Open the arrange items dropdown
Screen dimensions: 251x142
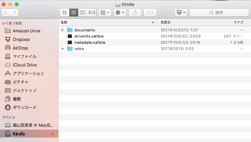coord(105,12)
